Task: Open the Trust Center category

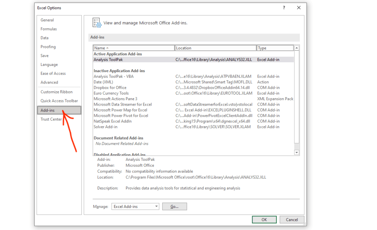Action: click(51, 119)
